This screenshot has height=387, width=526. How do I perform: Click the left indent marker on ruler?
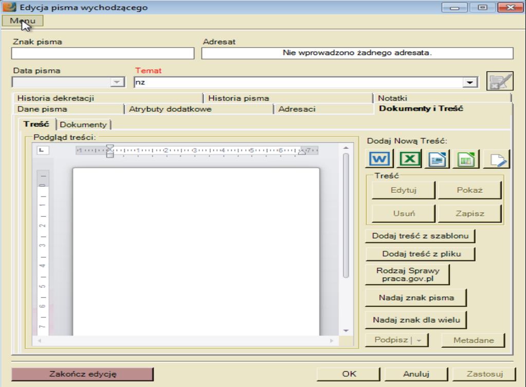(110, 151)
